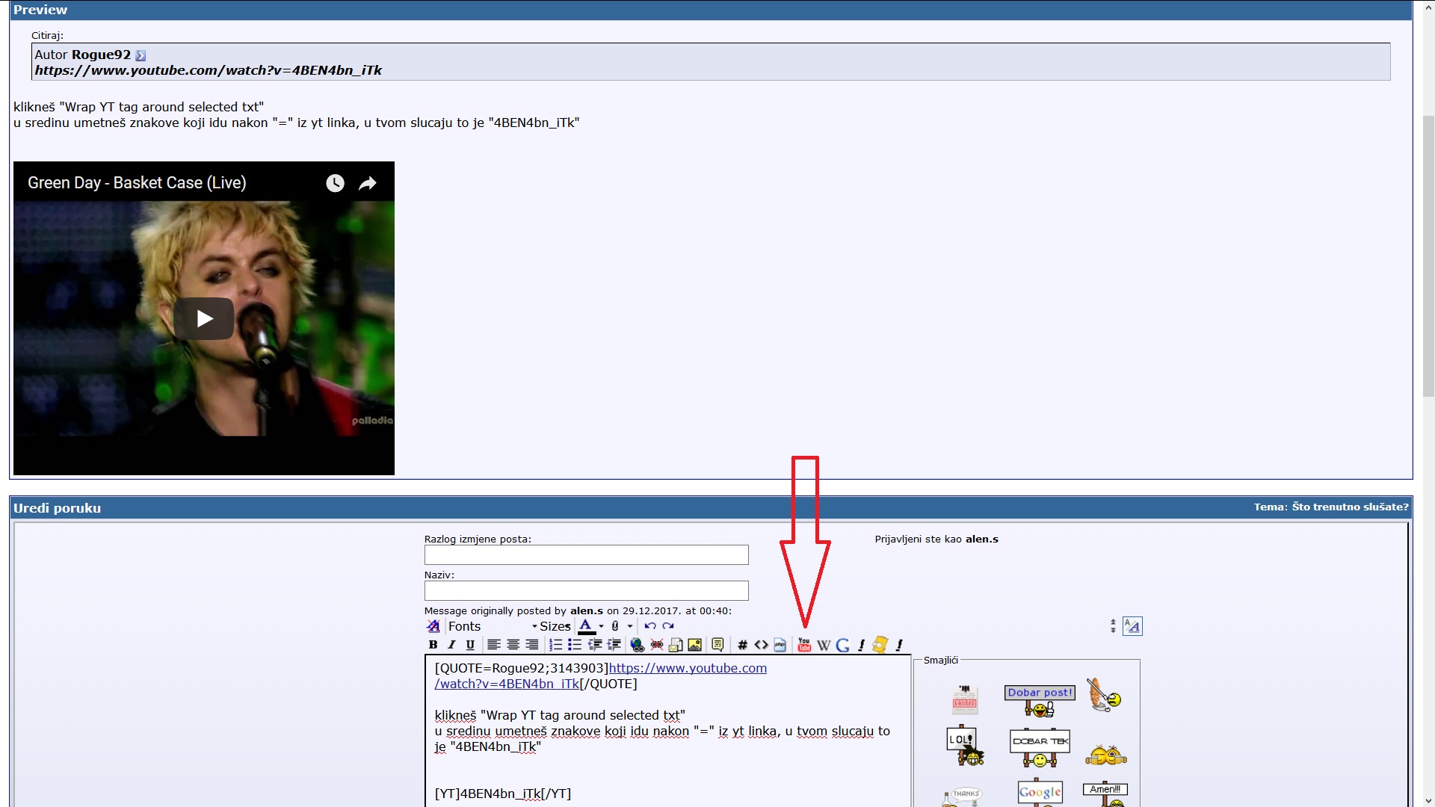Toggle underline formatting
1435x807 pixels.
470,645
